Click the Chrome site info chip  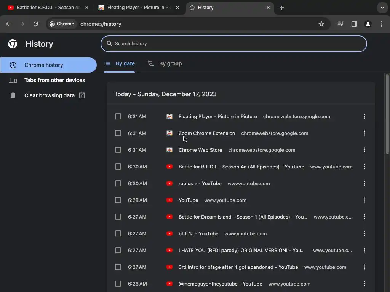tap(62, 24)
